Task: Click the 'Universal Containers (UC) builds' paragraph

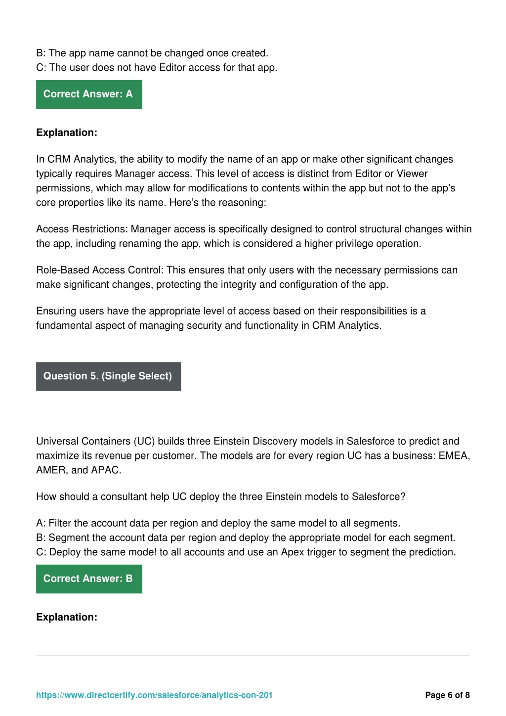Action: (253, 455)
